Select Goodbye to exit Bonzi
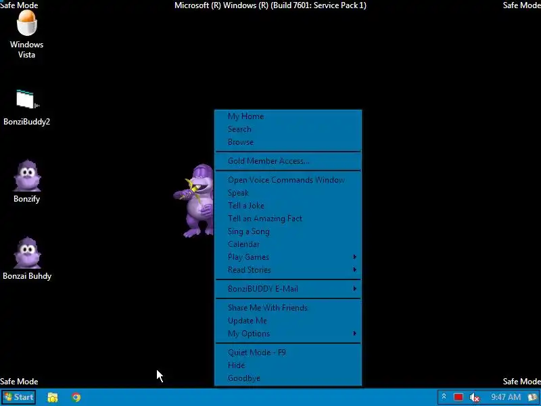 [288, 378]
